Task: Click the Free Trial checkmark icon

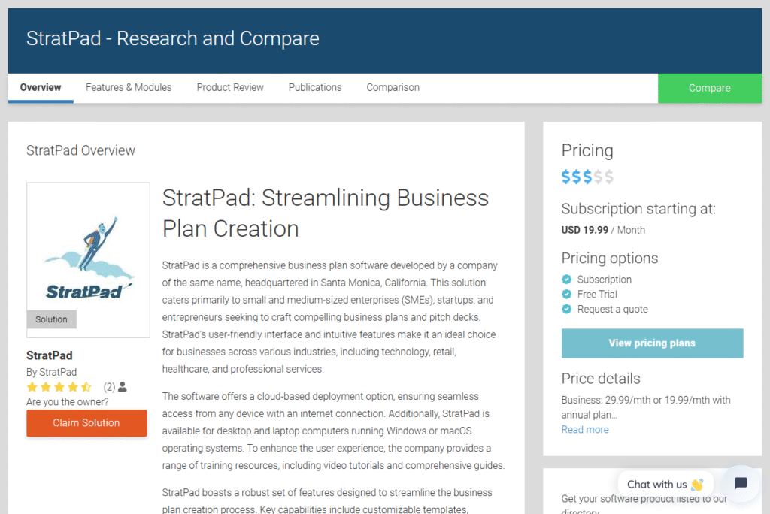Action: (567, 294)
